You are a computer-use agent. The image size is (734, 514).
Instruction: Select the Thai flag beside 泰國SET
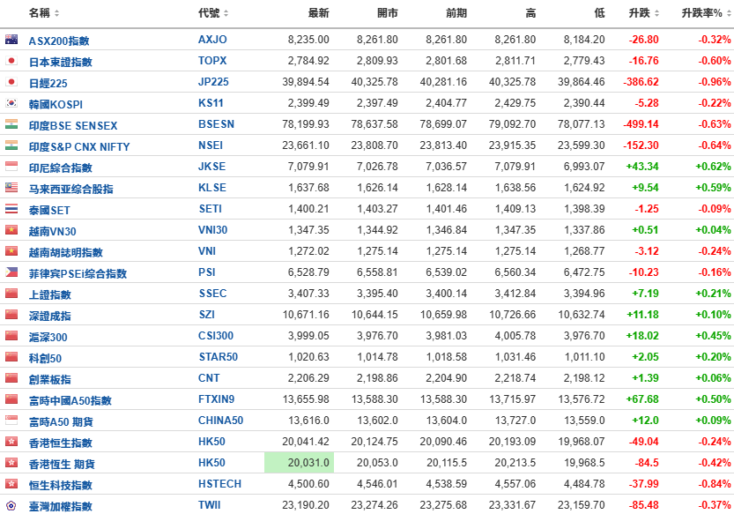pos(11,209)
